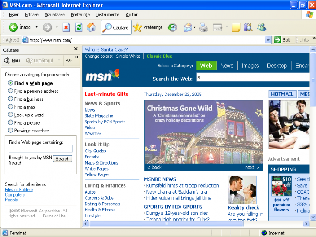Open the Ajutor menu
Viewport: 316px width, 237px height.
[x=132, y=15]
